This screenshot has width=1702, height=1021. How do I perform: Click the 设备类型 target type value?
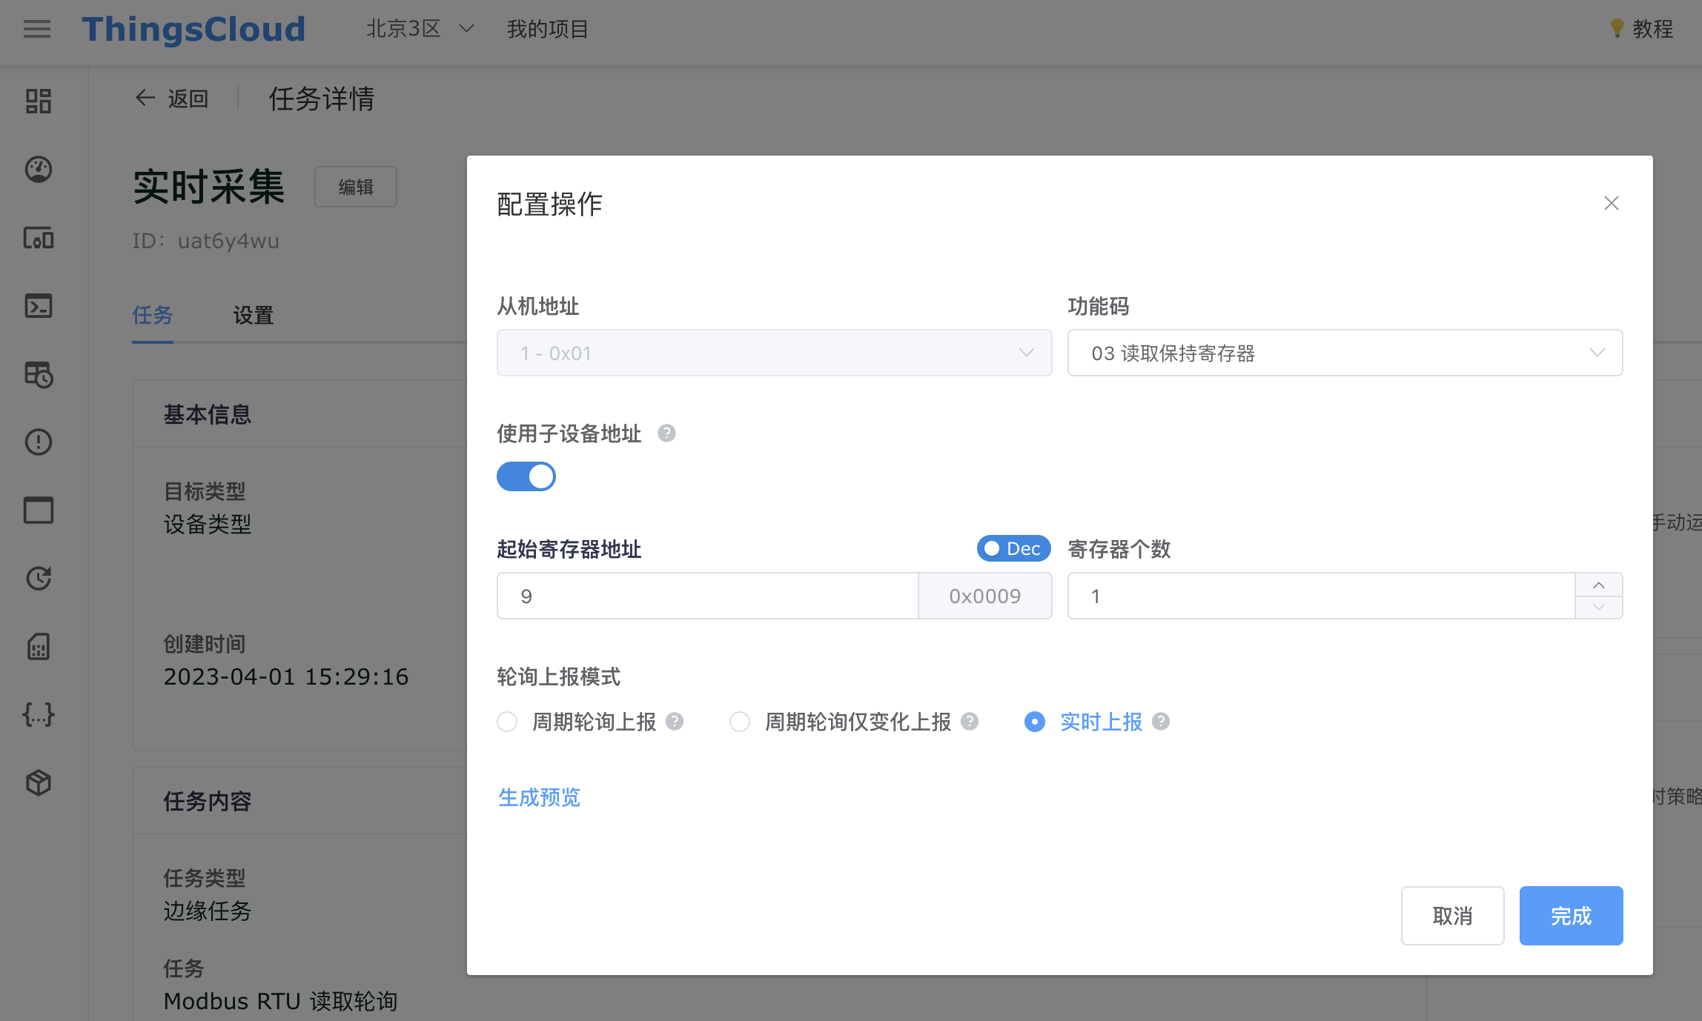click(x=208, y=524)
